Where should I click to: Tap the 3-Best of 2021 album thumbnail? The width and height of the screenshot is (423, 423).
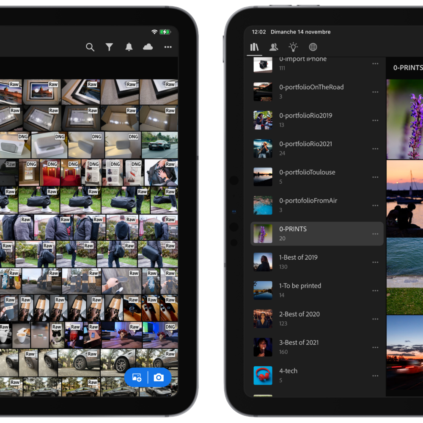pyautogui.click(x=263, y=347)
